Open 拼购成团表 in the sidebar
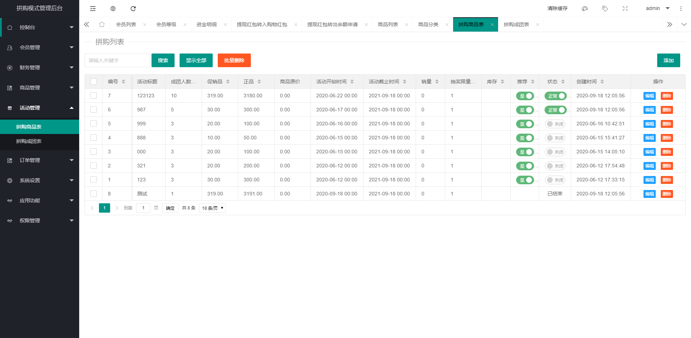 (x=29, y=141)
